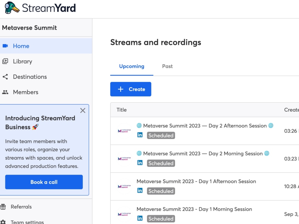Image resolution: width=299 pixels, height=224 pixels.
Task: Click Scheduled badge on Day 2 Morning Session
Action: click(161, 163)
